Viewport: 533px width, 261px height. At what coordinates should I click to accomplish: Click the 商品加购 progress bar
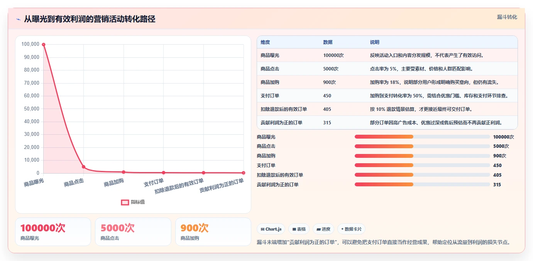(x=422, y=156)
